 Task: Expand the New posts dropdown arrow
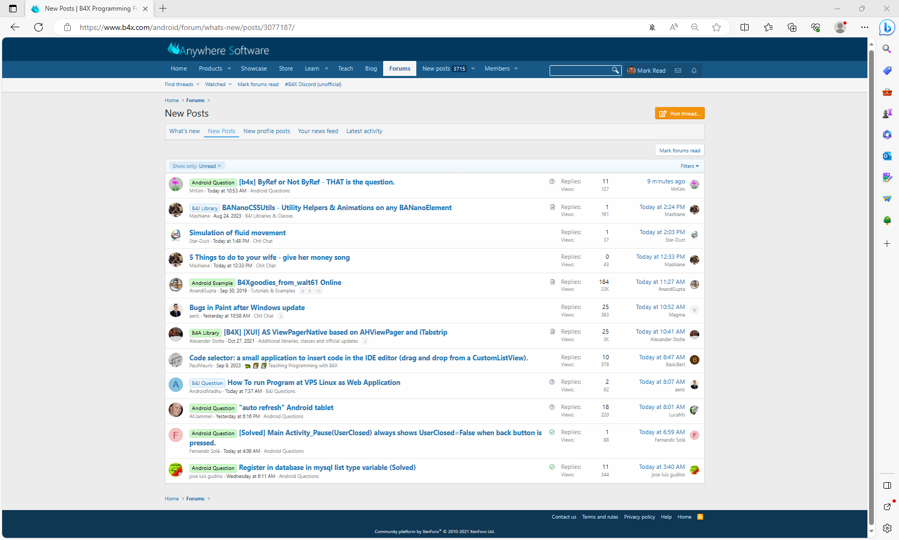(x=473, y=68)
